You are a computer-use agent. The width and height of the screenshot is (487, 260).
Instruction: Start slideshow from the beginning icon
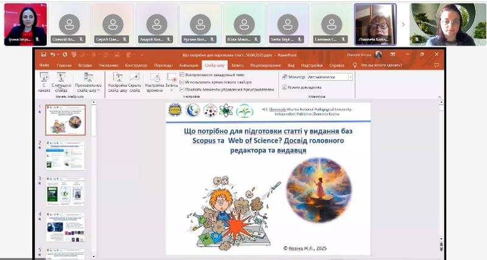click(x=44, y=80)
